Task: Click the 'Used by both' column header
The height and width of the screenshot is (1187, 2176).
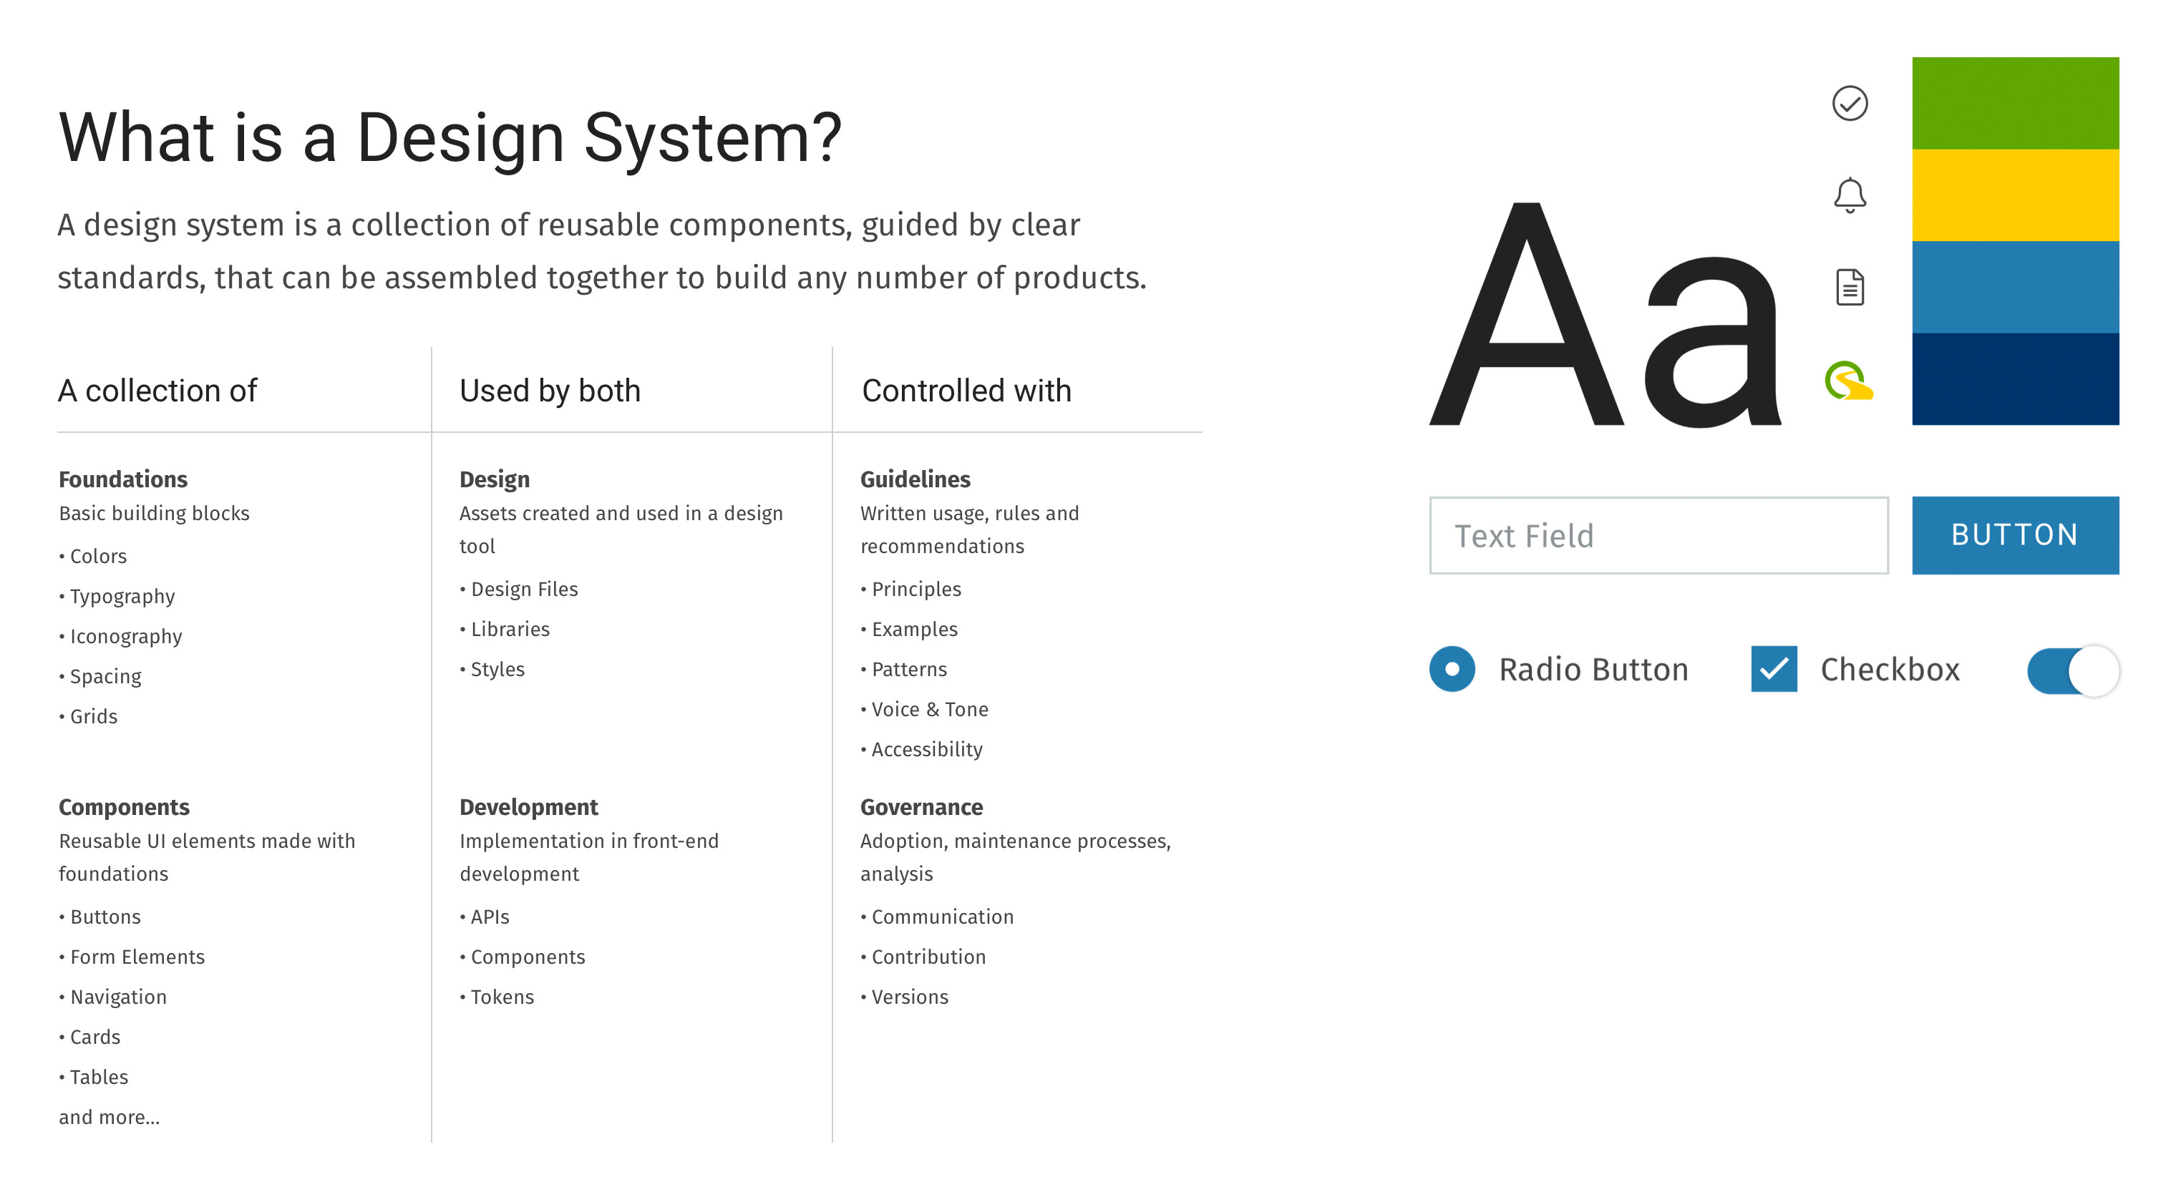Action: 550,391
